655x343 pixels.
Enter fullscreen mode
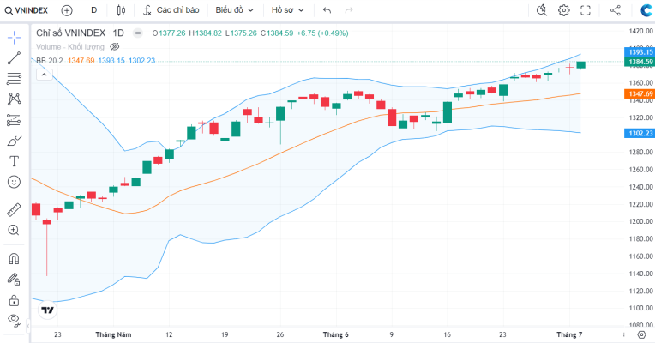pyautogui.click(x=586, y=10)
